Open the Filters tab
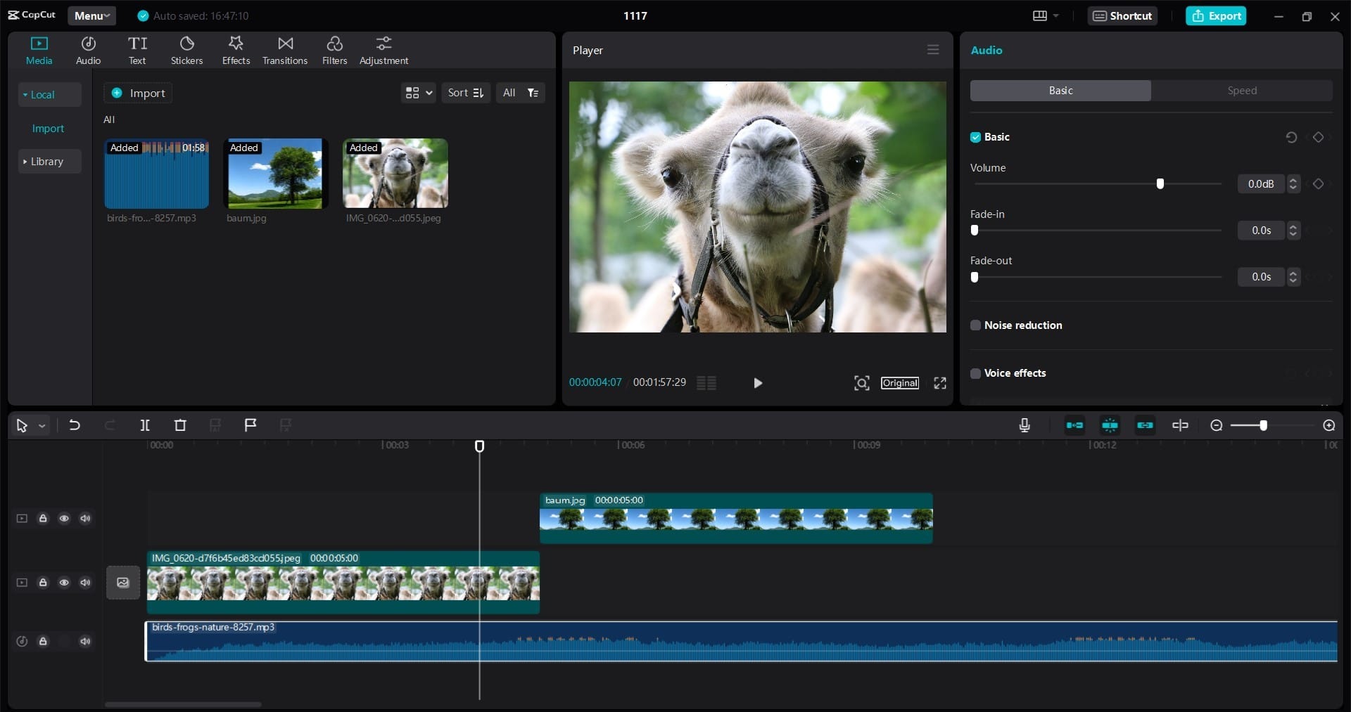 (x=334, y=51)
